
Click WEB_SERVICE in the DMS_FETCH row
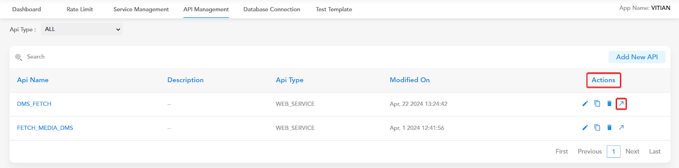tap(295, 104)
